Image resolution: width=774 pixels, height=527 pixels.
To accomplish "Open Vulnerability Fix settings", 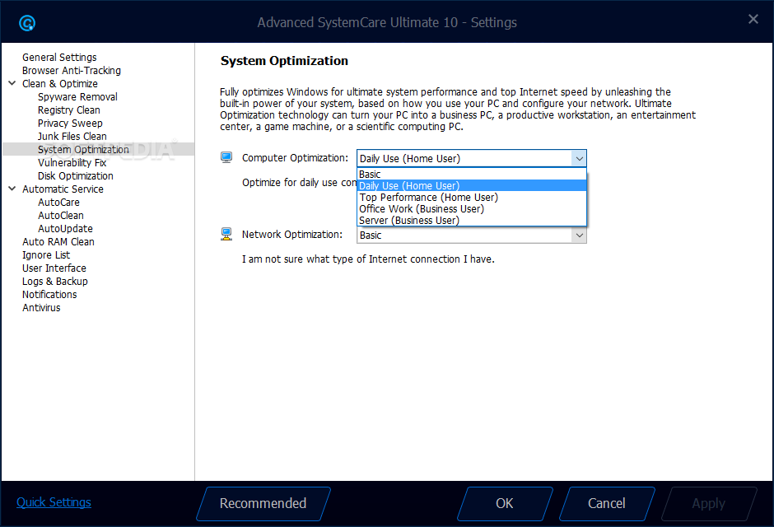I will pos(72,163).
